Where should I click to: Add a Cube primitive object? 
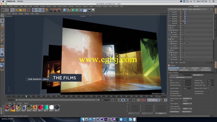tap(65, 10)
